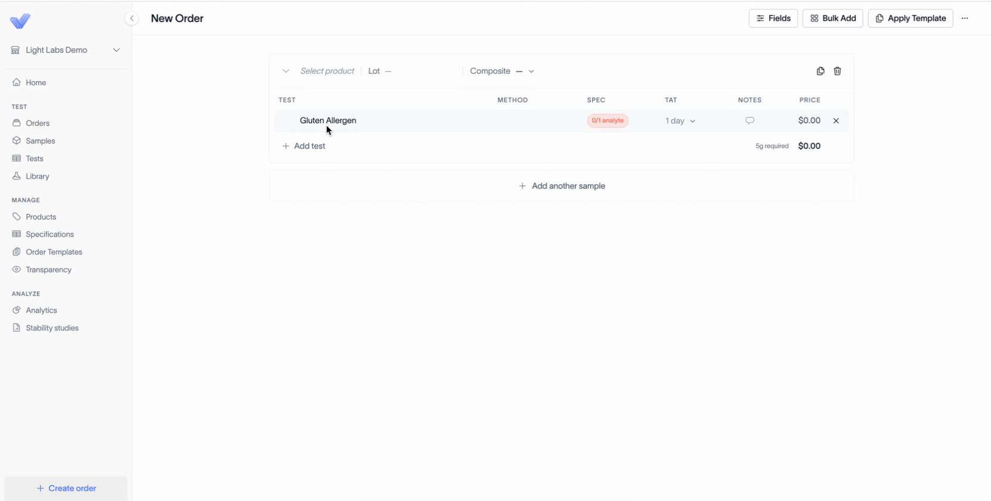Open Specifications in the sidebar

(50, 234)
